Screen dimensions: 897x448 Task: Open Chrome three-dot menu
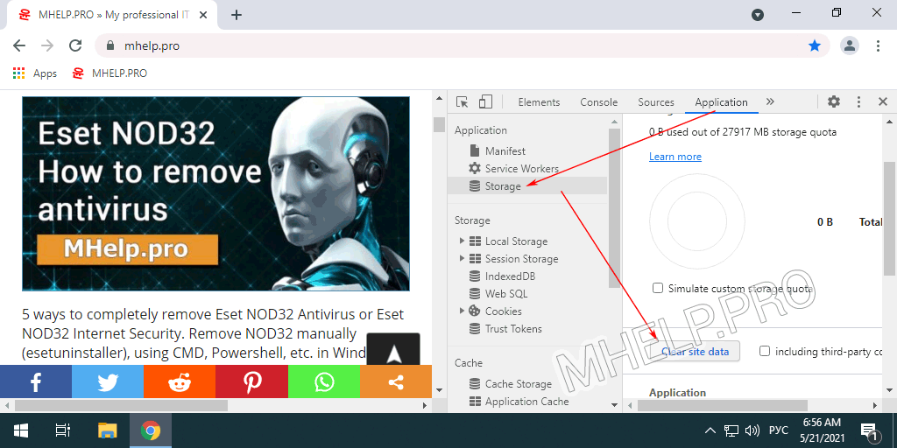[x=878, y=45]
